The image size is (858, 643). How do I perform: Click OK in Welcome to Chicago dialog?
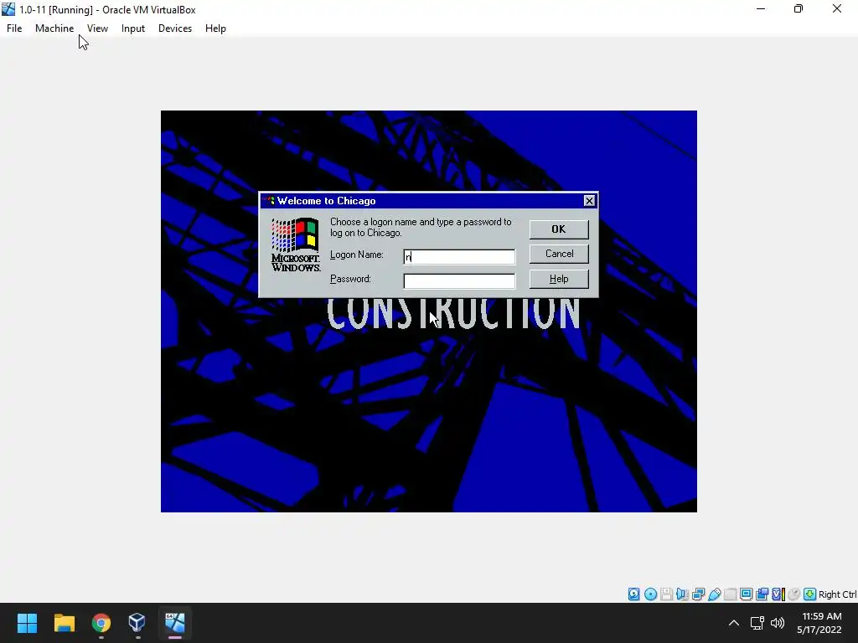coord(559,229)
